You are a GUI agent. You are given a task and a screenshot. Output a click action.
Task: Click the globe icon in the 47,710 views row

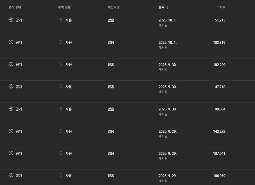pyautogui.click(x=11, y=87)
